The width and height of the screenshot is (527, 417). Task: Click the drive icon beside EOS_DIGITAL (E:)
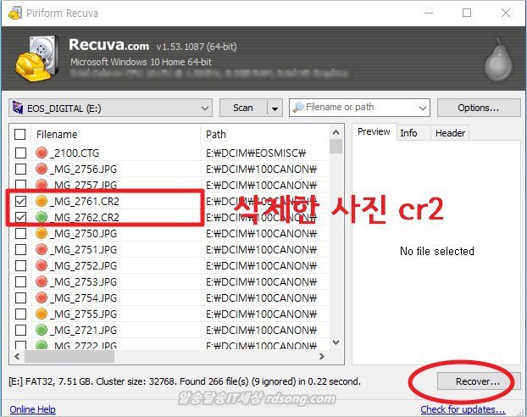point(18,108)
